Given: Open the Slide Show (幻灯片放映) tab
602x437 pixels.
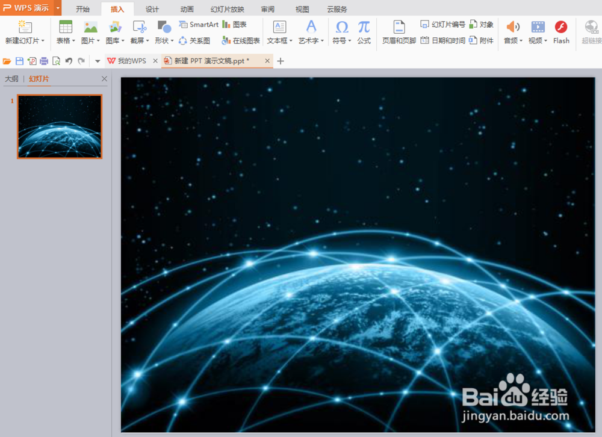Looking at the screenshot, I should coord(228,9).
